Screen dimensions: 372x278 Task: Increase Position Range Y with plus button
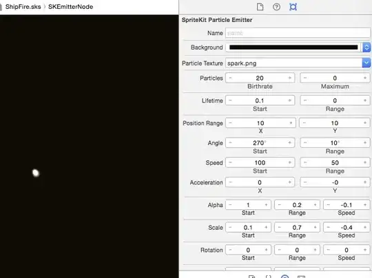(365, 122)
